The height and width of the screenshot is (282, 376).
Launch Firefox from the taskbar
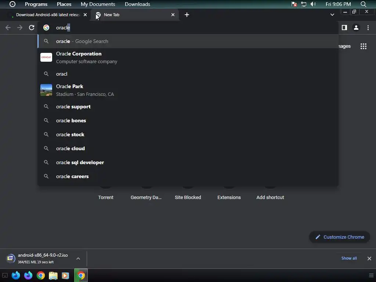point(16,275)
